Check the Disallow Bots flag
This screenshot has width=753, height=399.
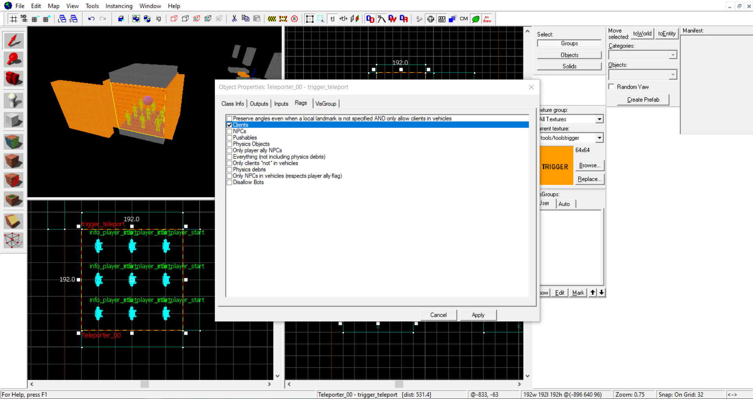pyautogui.click(x=229, y=182)
